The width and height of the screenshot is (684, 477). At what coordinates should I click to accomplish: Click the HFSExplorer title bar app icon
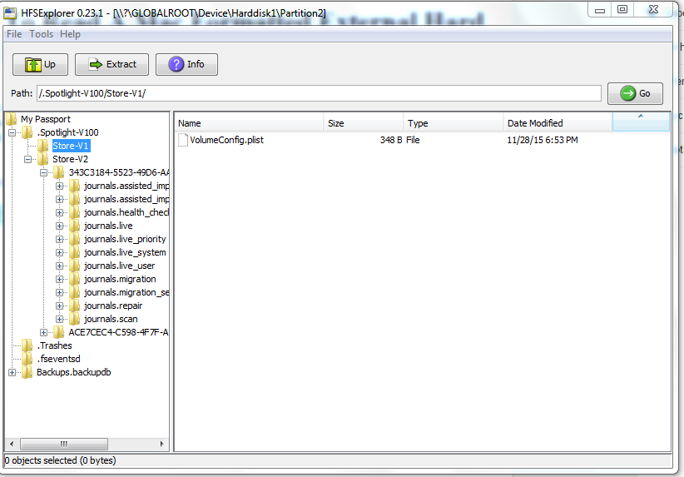coord(11,13)
